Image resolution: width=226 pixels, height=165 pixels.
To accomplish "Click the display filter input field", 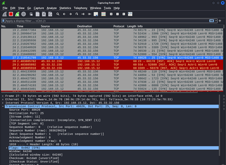I will point(107,21).
